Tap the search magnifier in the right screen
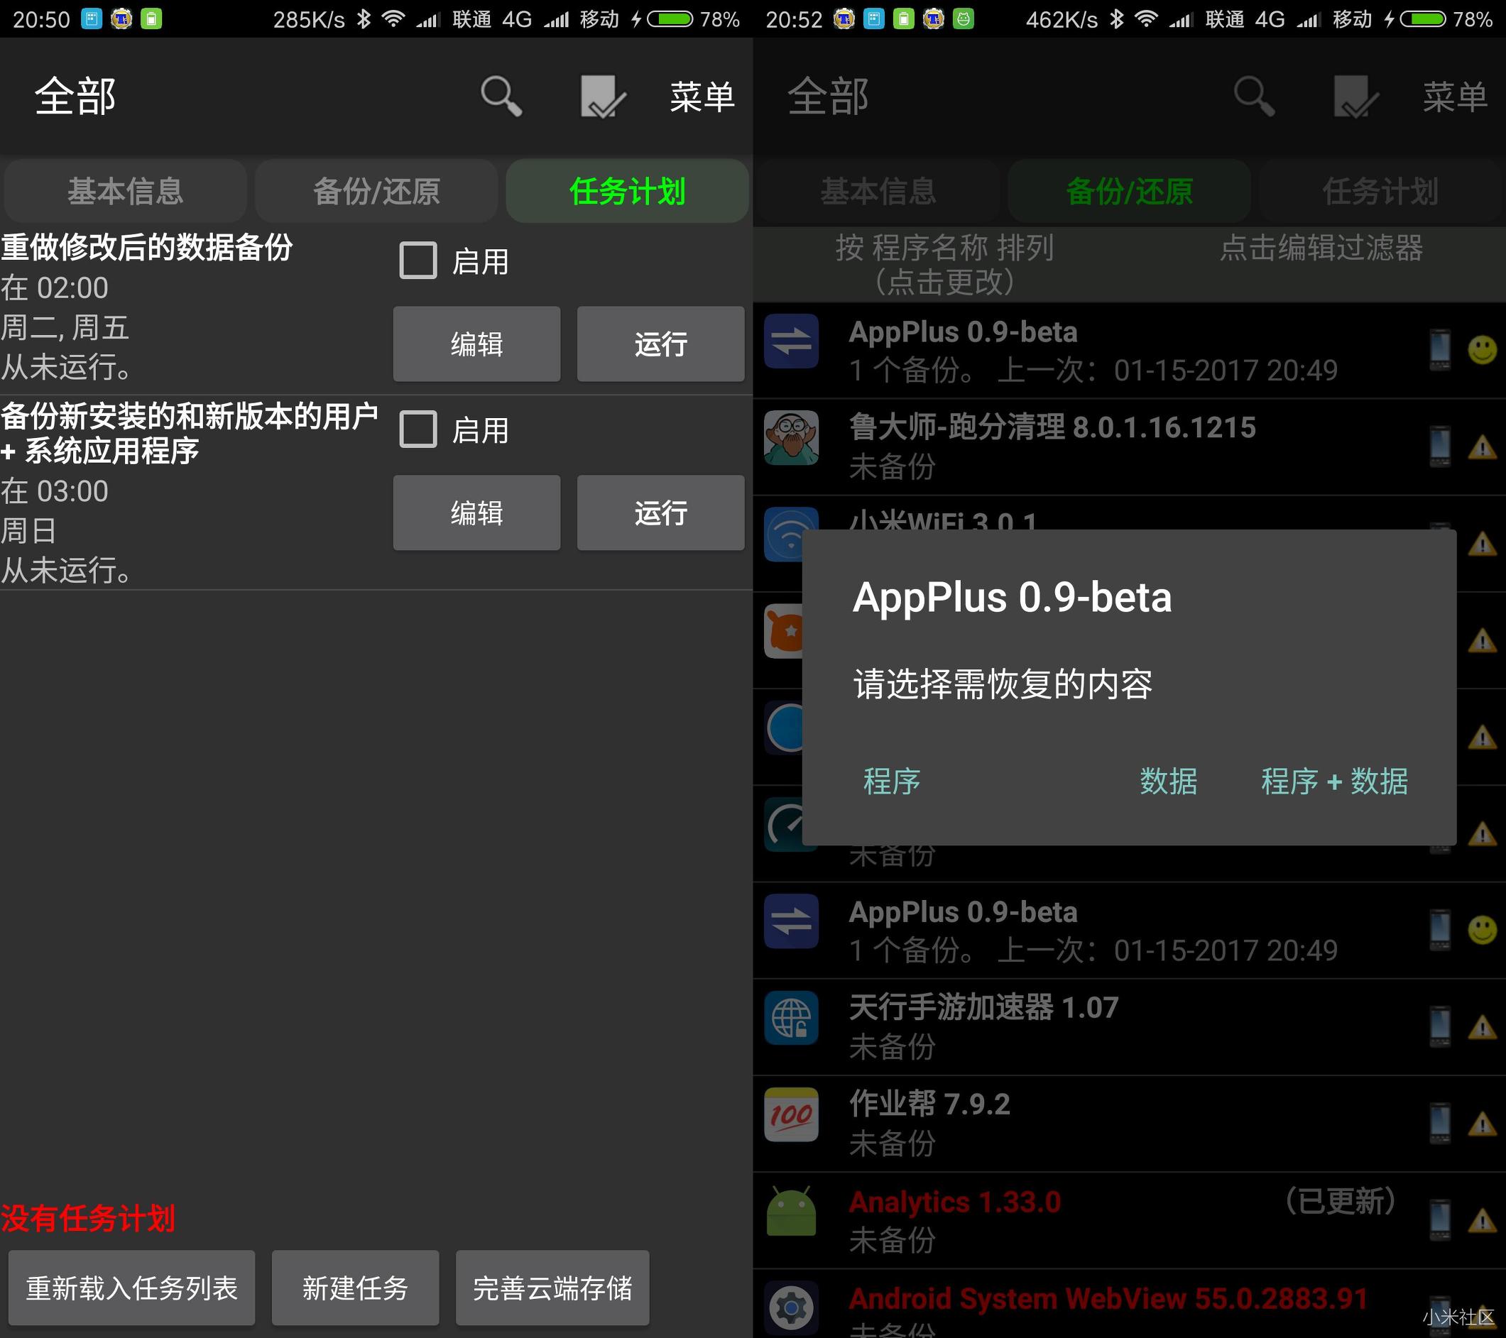The image size is (1506, 1338). [1255, 97]
